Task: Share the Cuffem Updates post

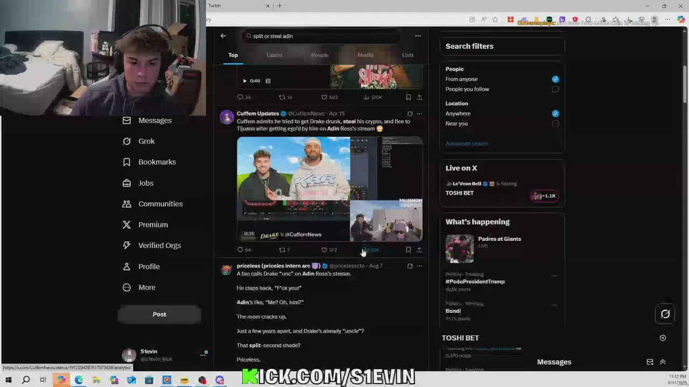Action: coord(419,250)
